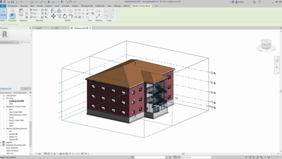This screenshot has height=159, width=282.
Task: Select East Curtain Wall elevation in browser
Action: (x=16, y=112)
